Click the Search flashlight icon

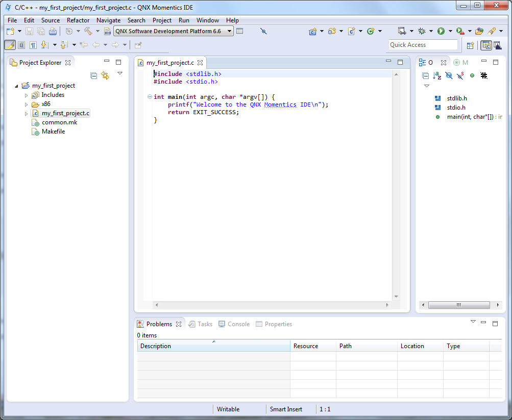491,31
